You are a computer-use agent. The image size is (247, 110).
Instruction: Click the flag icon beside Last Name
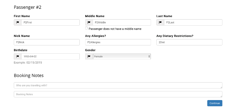coord(160,23)
